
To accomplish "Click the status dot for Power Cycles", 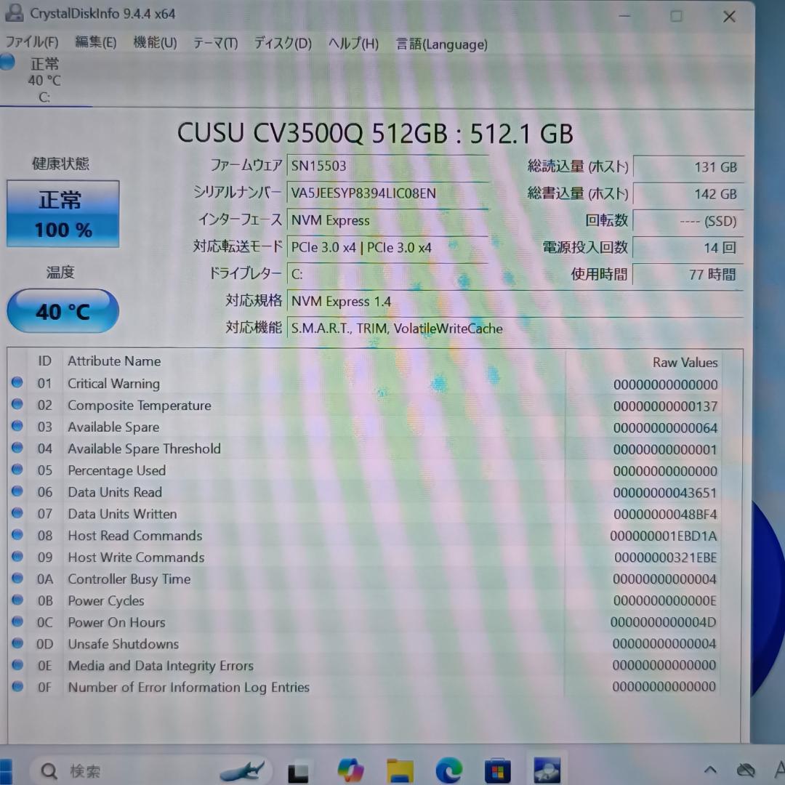I will click(x=17, y=600).
